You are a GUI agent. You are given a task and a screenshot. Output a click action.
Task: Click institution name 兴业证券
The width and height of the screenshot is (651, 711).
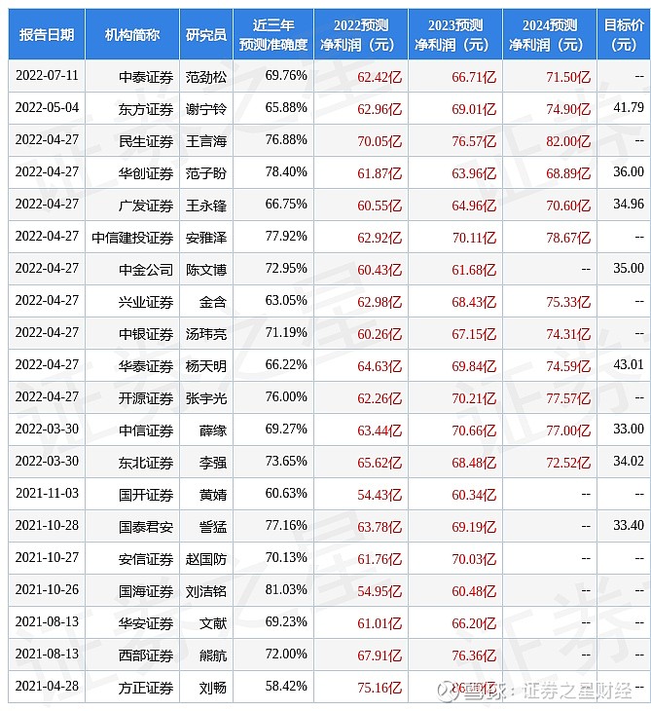pyautogui.click(x=146, y=302)
